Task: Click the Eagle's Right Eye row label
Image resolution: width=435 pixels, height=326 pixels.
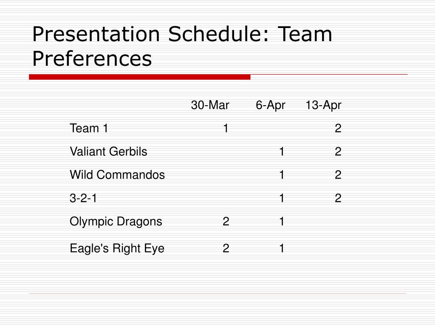Action: pos(117,248)
